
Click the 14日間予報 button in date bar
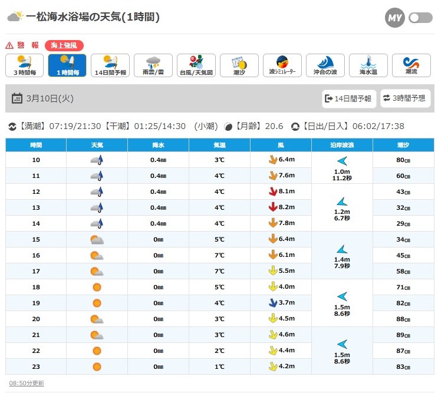tap(349, 98)
